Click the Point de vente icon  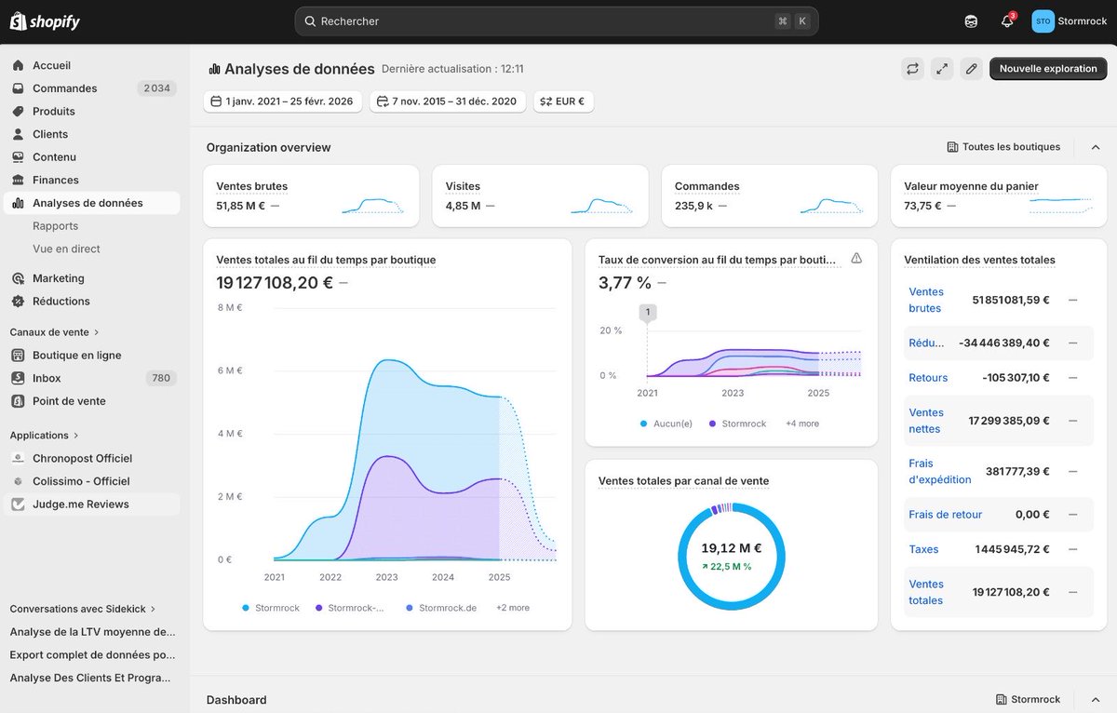tap(19, 401)
